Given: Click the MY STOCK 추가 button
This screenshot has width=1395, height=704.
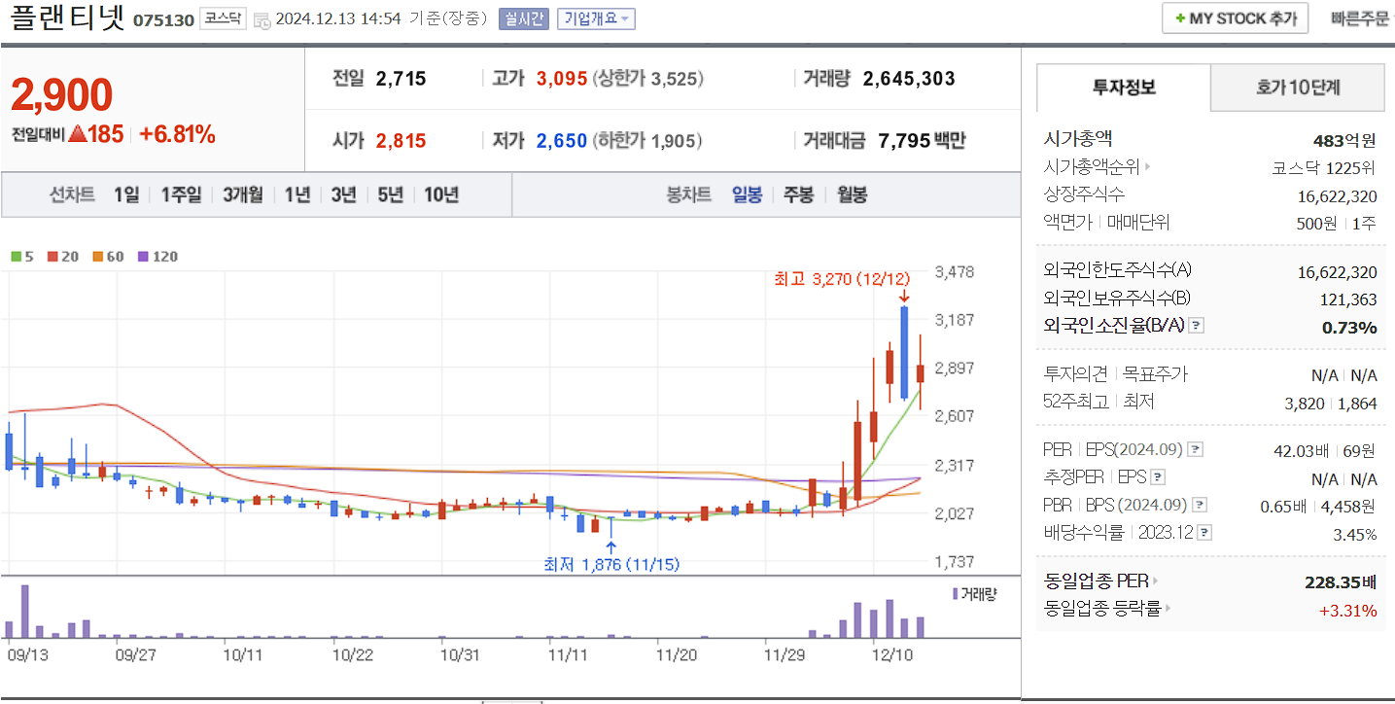Looking at the screenshot, I should click(x=1235, y=18).
